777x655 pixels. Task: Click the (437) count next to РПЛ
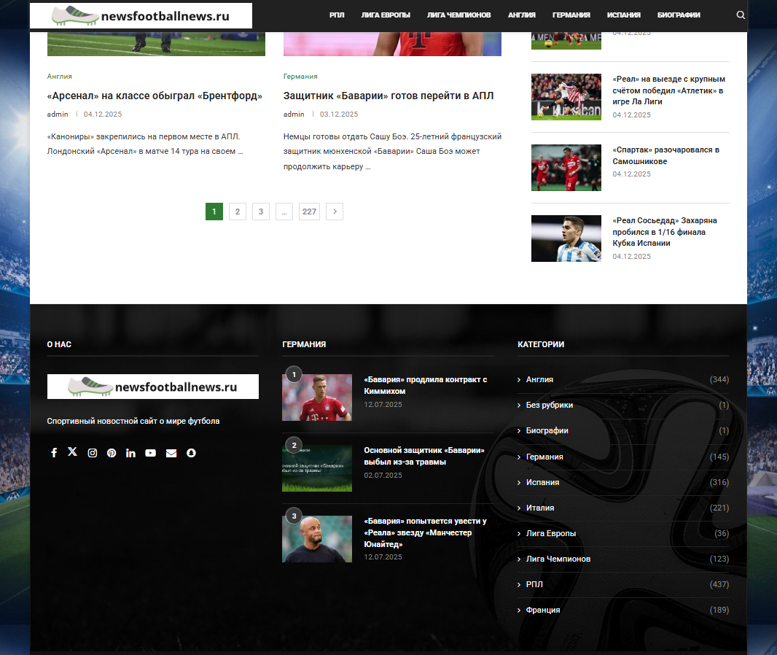click(x=719, y=584)
